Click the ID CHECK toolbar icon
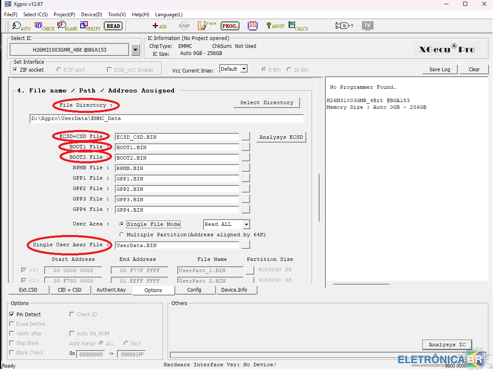 (x=44, y=26)
